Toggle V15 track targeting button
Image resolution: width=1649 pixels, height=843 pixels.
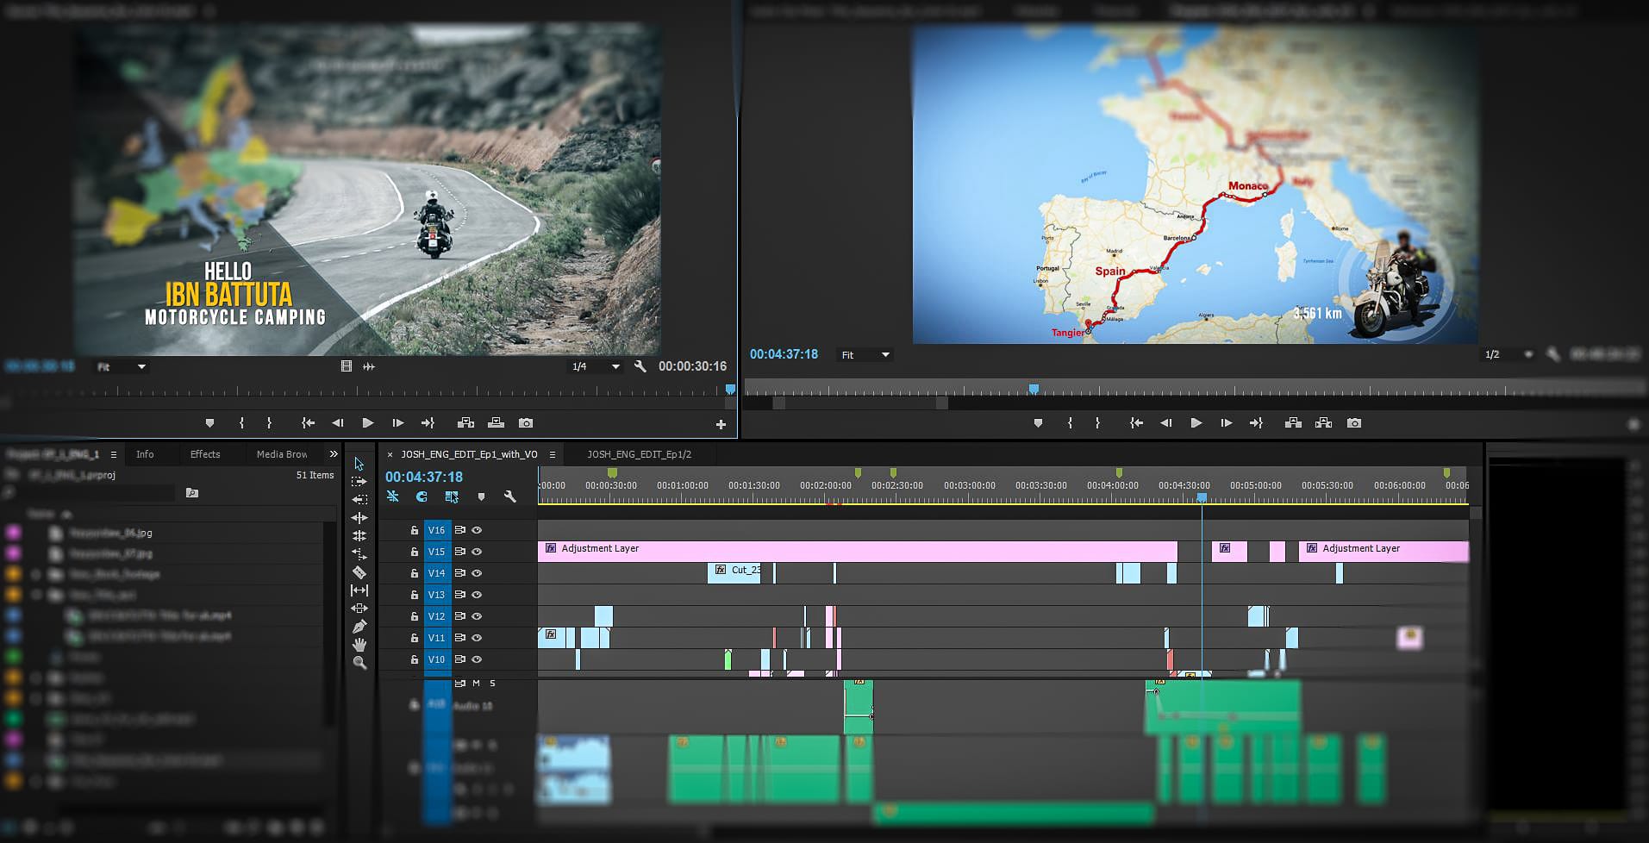tap(437, 552)
